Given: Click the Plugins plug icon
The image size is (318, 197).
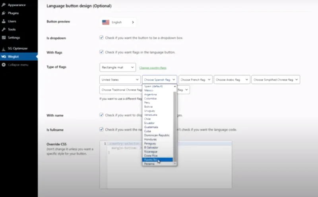Looking at the screenshot, I should [4, 13].
